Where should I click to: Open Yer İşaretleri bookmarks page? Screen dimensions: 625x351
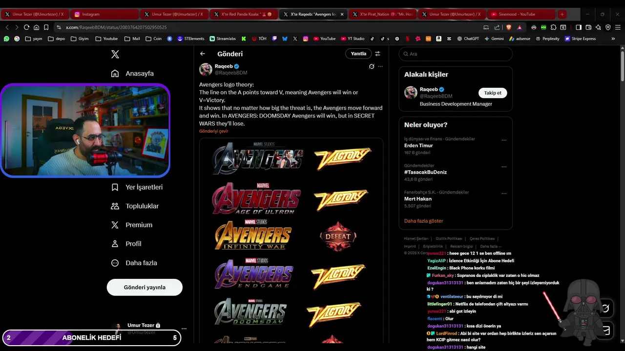[137, 187]
